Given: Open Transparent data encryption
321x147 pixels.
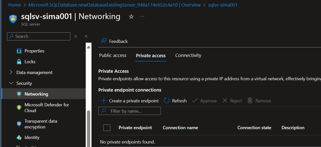Looking at the screenshot, I should 41,124.
